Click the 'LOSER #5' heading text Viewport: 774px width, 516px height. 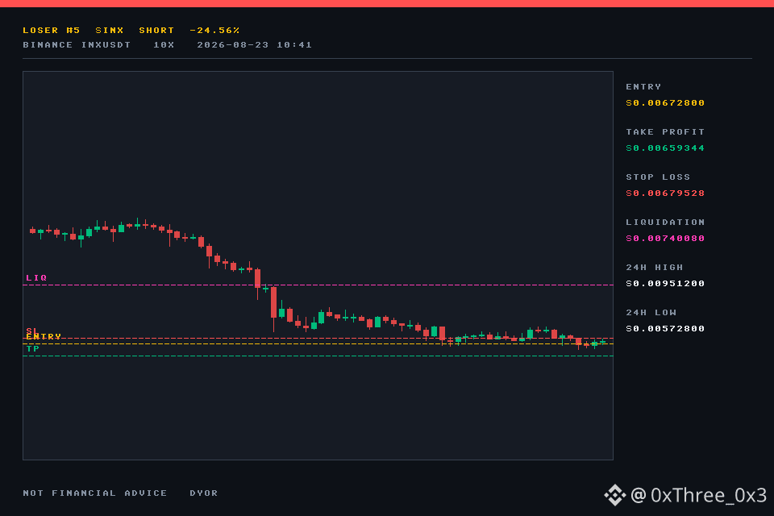pos(52,30)
